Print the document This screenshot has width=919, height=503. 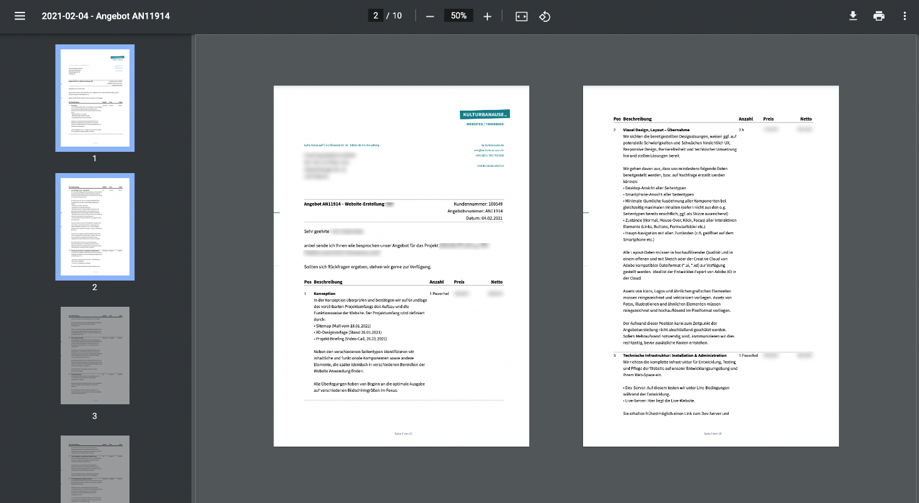(x=879, y=16)
